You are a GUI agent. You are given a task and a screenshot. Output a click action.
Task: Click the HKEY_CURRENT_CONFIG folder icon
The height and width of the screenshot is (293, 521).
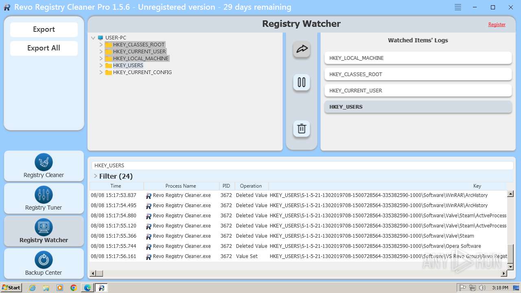coord(108,72)
